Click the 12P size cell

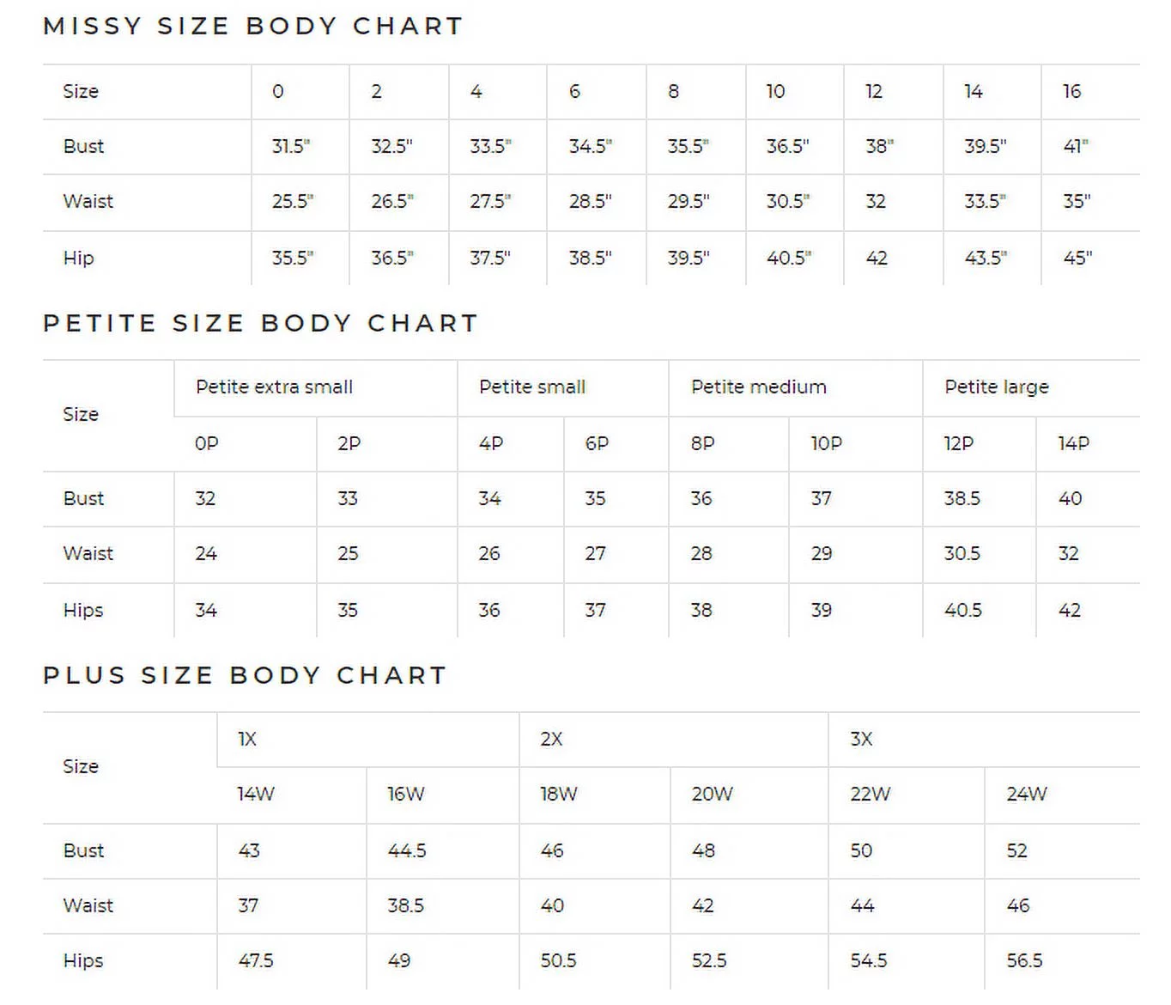tap(958, 443)
